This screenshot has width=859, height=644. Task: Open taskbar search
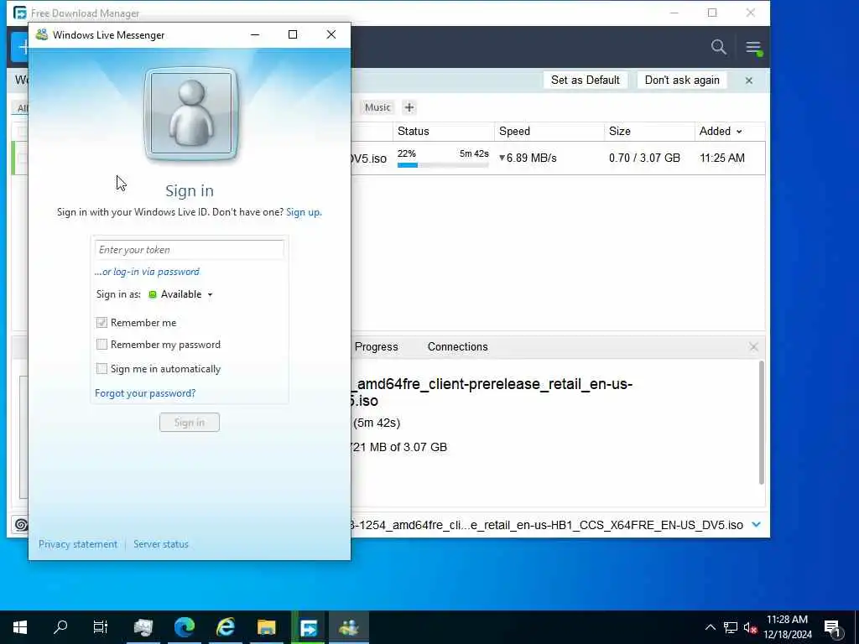click(60, 627)
